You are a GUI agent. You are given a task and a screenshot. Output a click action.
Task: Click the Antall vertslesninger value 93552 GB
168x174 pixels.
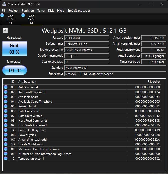click(x=154, y=38)
